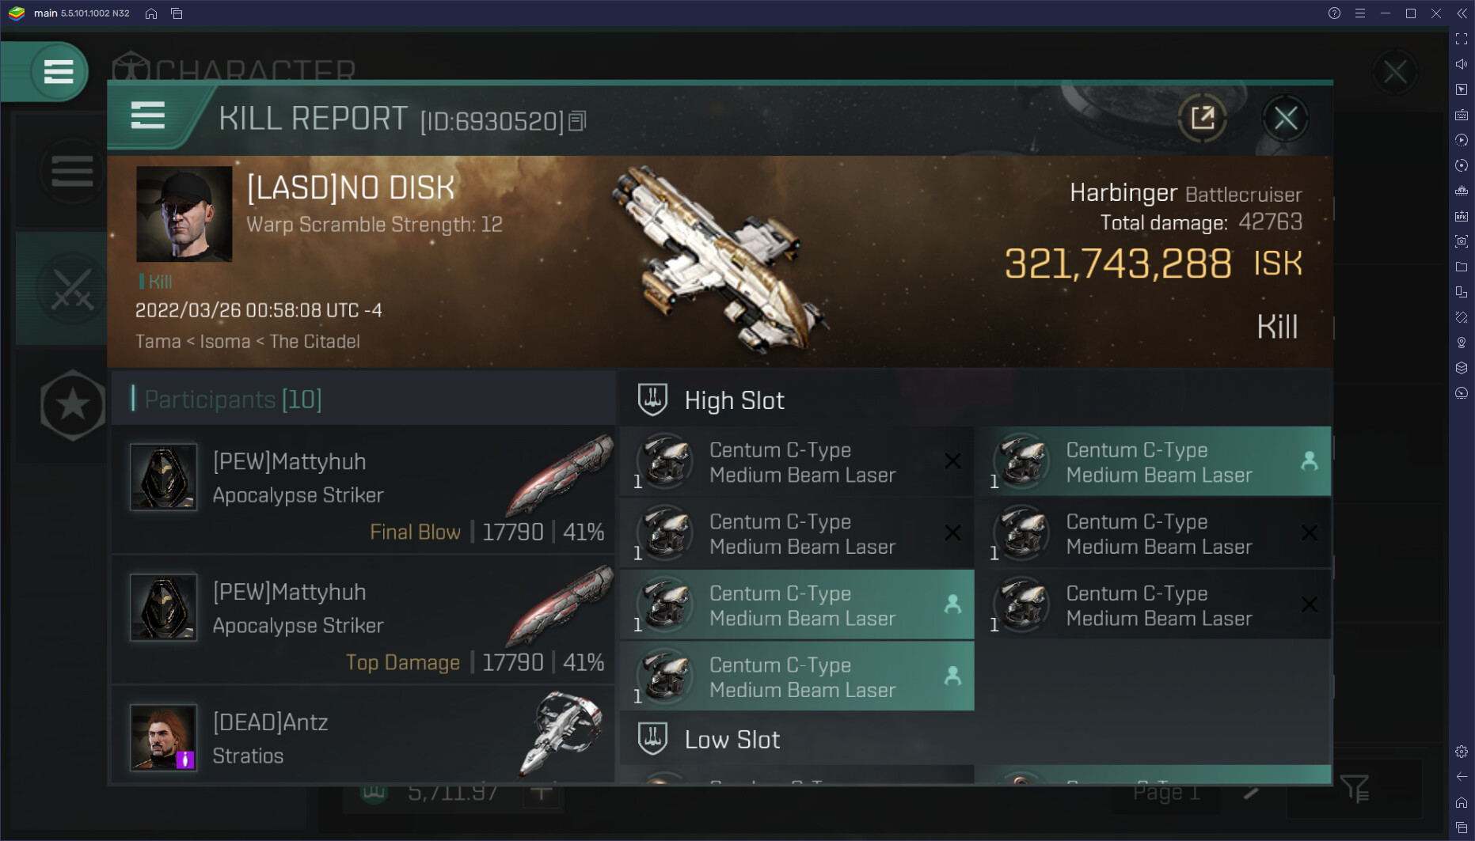Open the kill report hamburger menu
This screenshot has height=841, width=1475.
tap(147, 116)
